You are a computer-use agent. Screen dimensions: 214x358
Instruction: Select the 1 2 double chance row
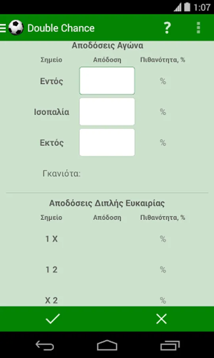click(x=107, y=270)
